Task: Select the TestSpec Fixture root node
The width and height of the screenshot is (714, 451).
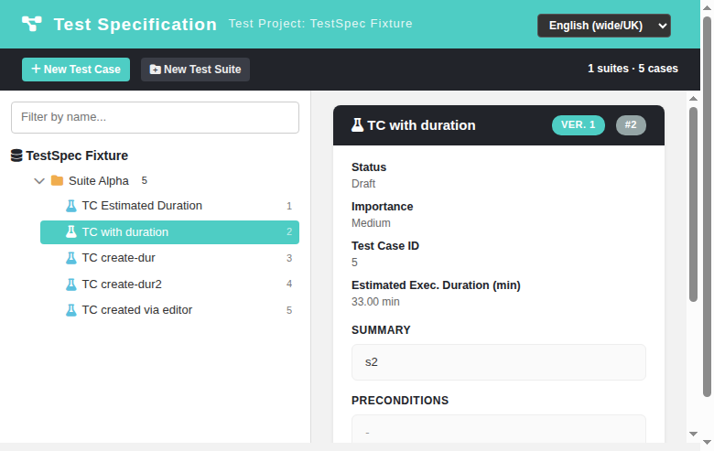Action: 77,156
